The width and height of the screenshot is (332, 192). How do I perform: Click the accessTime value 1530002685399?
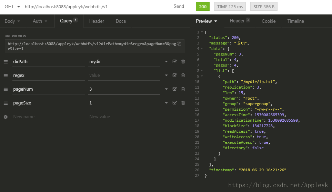[269, 115]
